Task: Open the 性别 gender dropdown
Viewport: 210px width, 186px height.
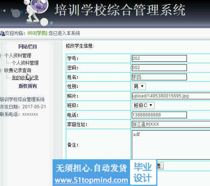Action: click(x=139, y=86)
